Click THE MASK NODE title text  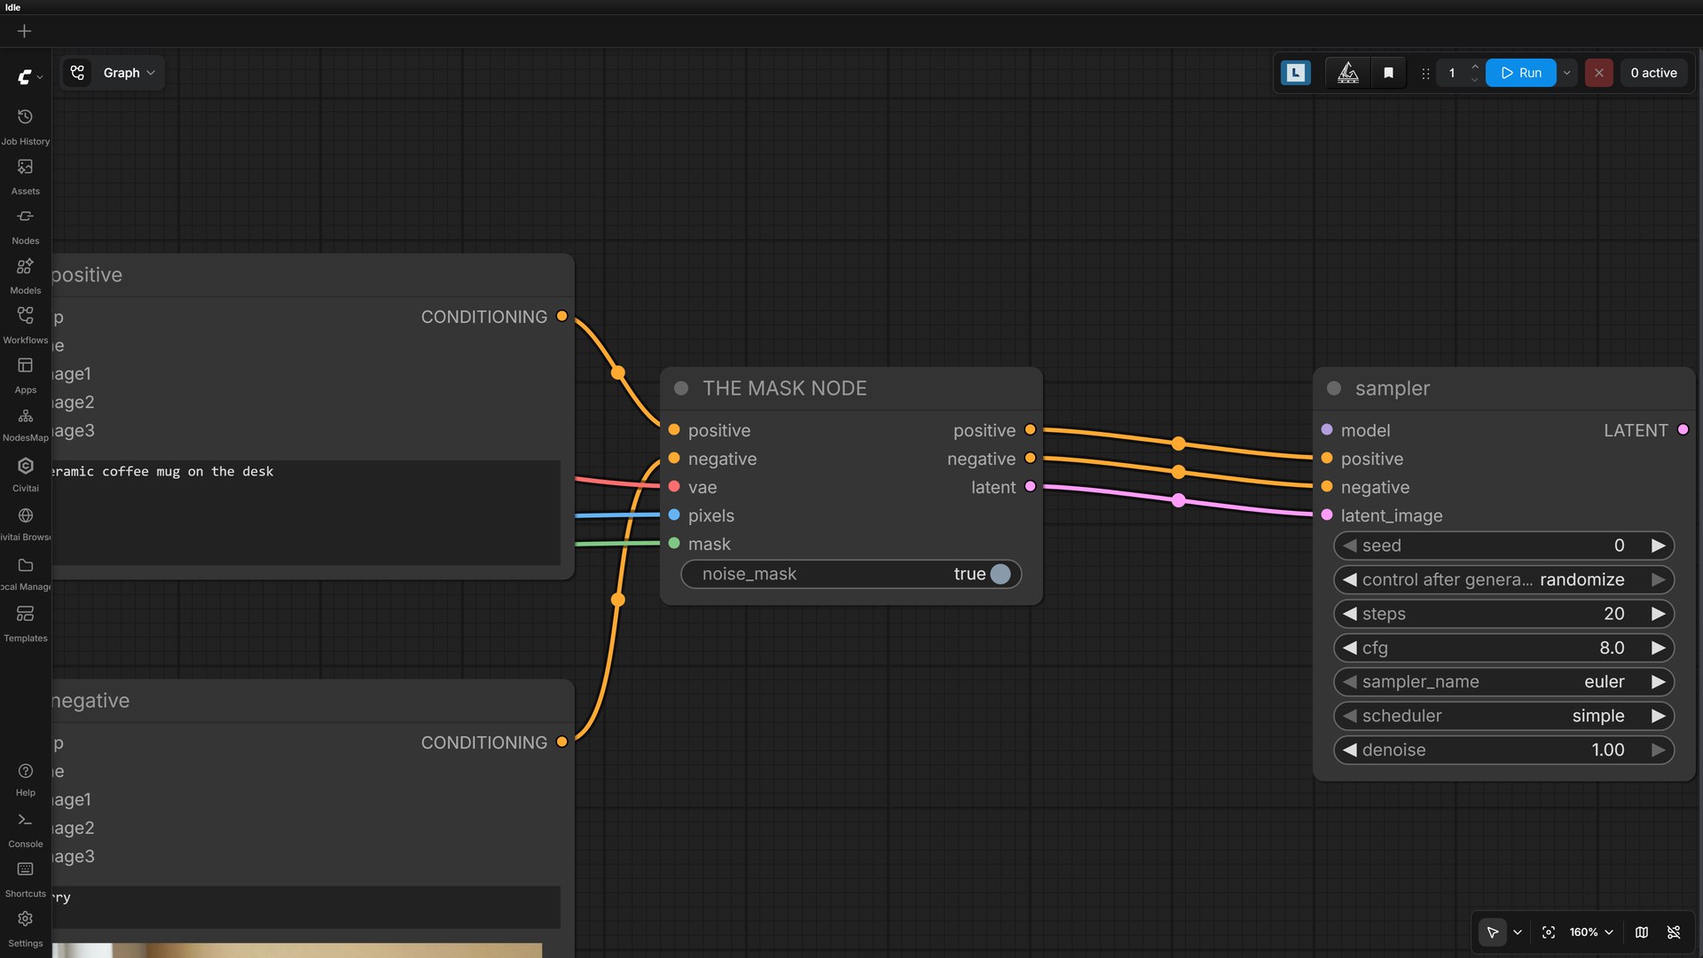point(784,389)
